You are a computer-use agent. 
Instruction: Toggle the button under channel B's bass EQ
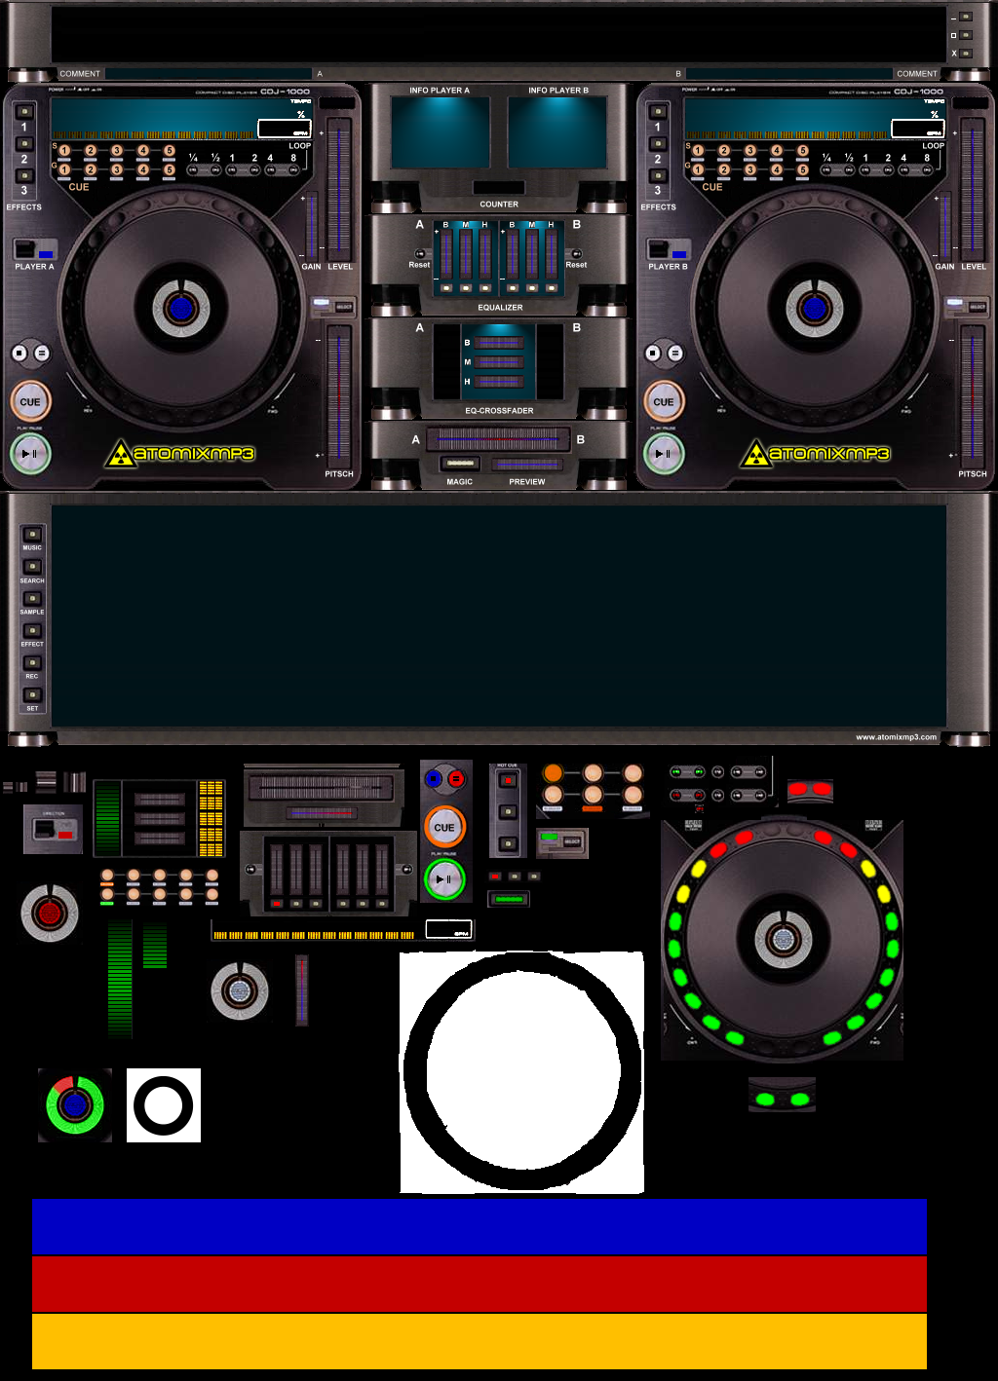click(513, 288)
